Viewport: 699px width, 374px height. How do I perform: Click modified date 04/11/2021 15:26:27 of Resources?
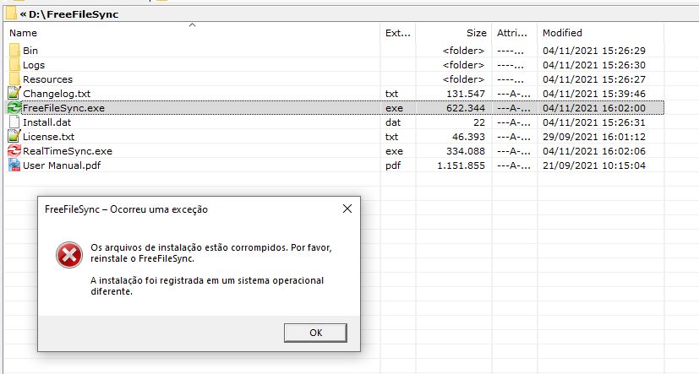[x=594, y=79]
